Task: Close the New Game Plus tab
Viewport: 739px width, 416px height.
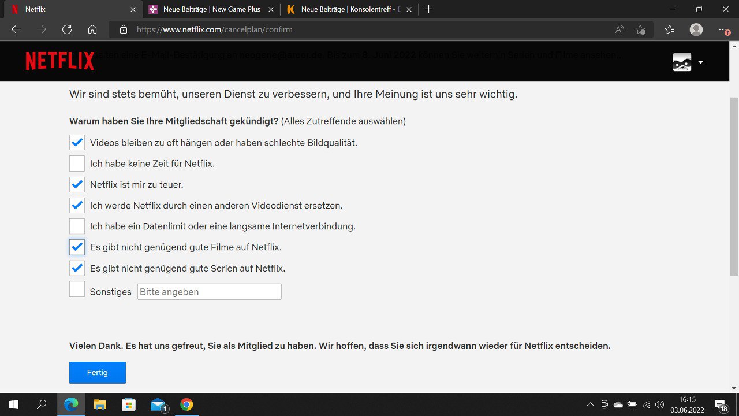Action: [x=270, y=9]
